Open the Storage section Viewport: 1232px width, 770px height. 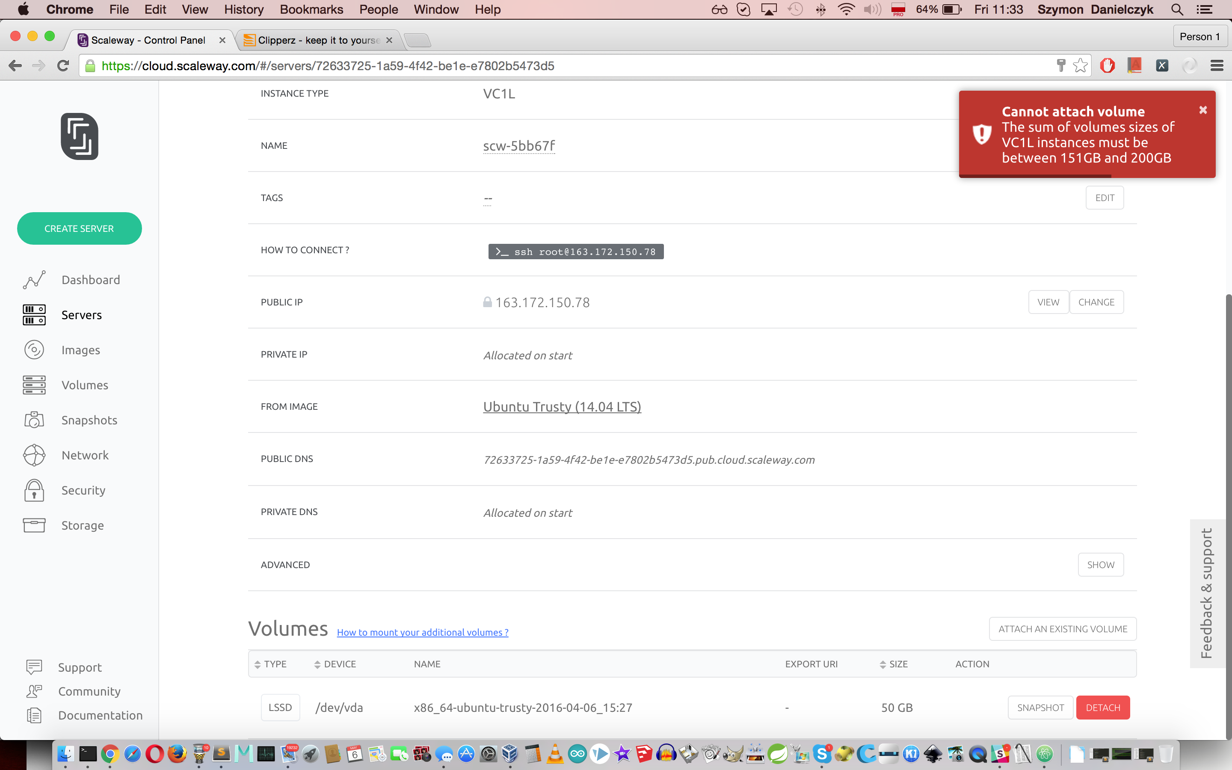click(x=63, y=525)
